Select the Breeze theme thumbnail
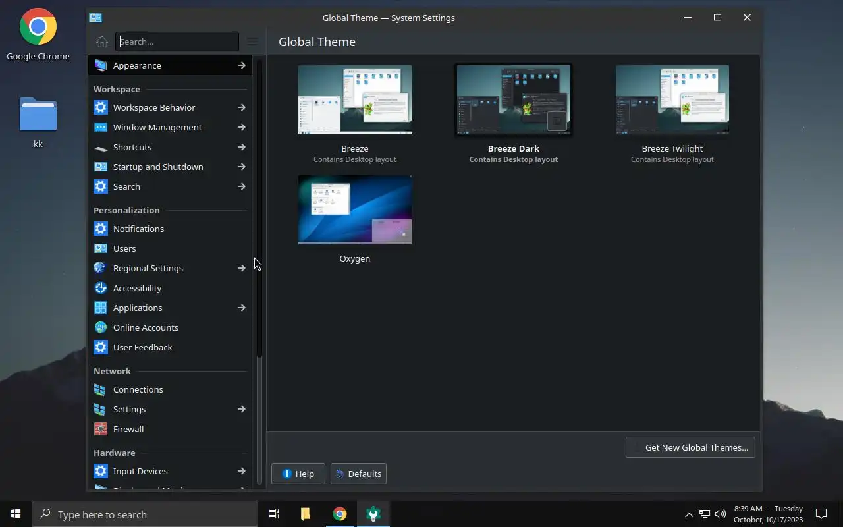The height and width of the screenshot is (527, 843). [355, 100]
